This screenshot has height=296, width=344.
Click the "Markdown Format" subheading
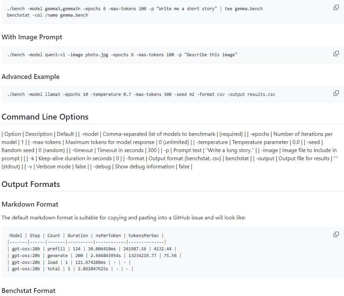pos(30,204)
